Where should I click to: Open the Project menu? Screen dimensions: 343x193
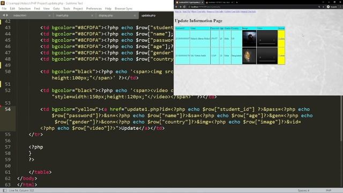point(78,9)
